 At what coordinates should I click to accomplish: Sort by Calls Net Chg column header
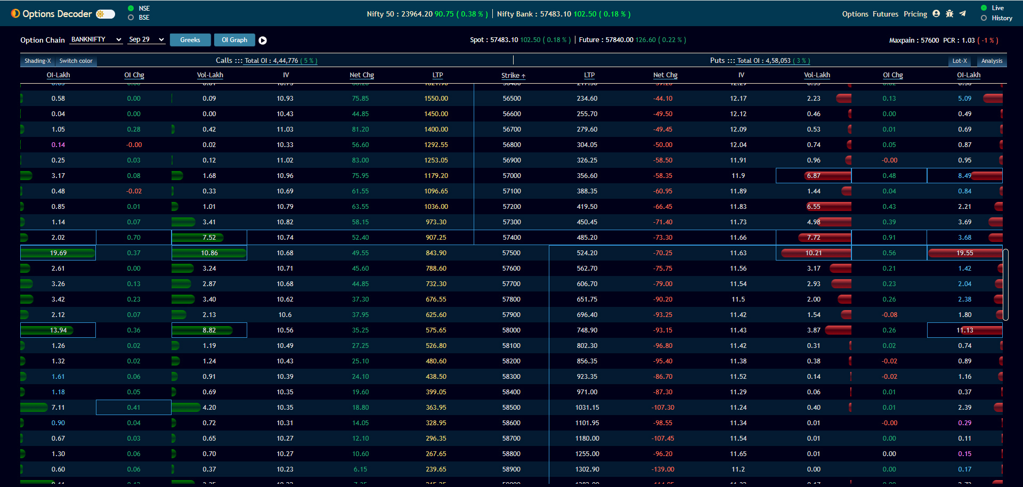361,75
